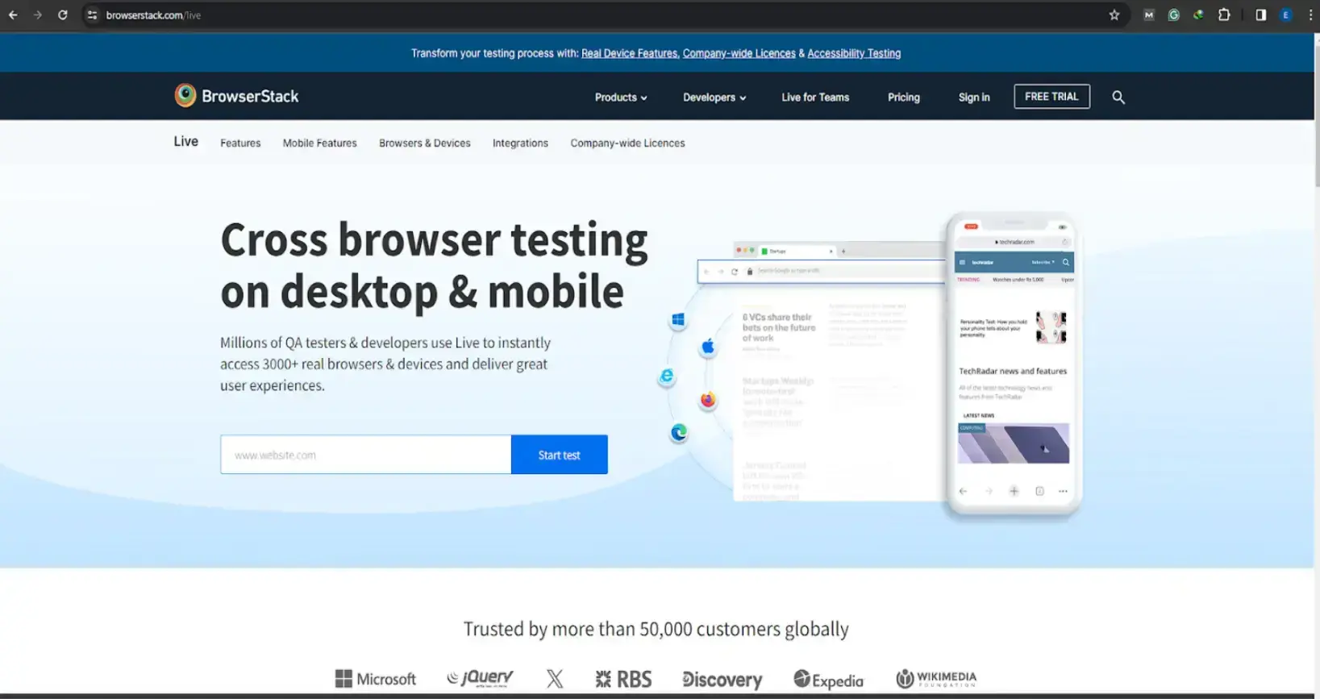Image resolution: width=1320 pixels, height=699 pixels.
Task: Click the Windows logo icon in hero graphic
Action: pos(678,320)
